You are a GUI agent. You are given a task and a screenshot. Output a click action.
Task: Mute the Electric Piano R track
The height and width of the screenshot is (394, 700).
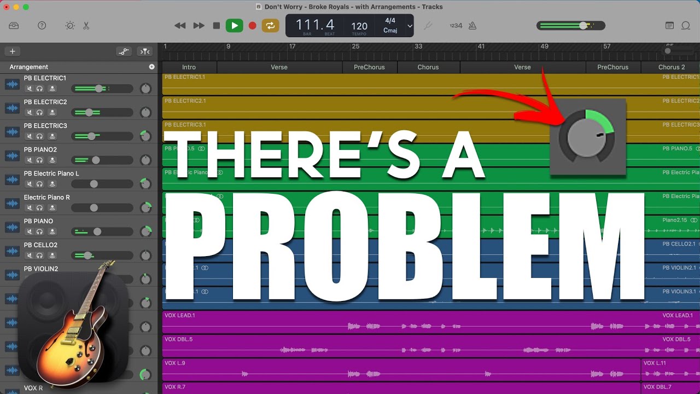30,207
